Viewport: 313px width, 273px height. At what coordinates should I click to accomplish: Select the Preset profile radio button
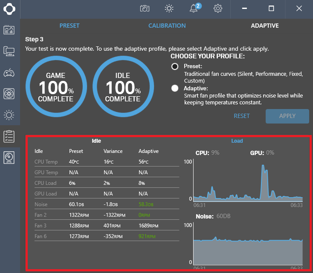point(175,66)
